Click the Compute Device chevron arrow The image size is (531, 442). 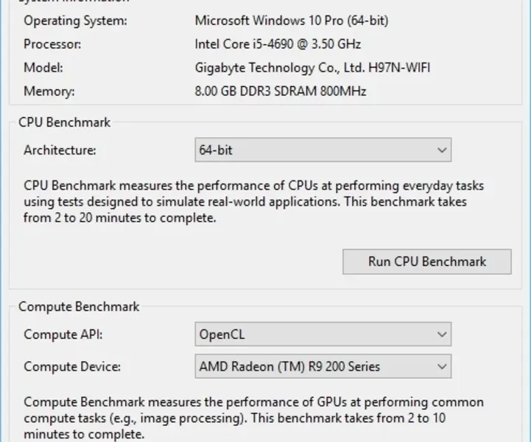point(442,365)
